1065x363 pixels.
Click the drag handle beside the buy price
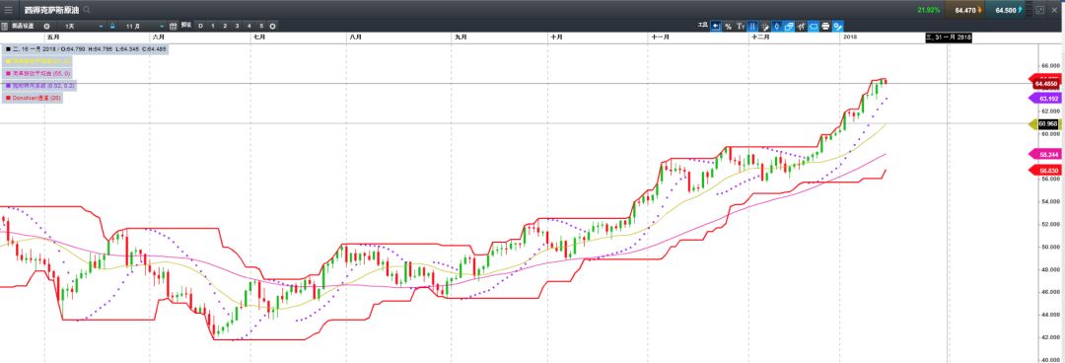tap(1029, 10)
